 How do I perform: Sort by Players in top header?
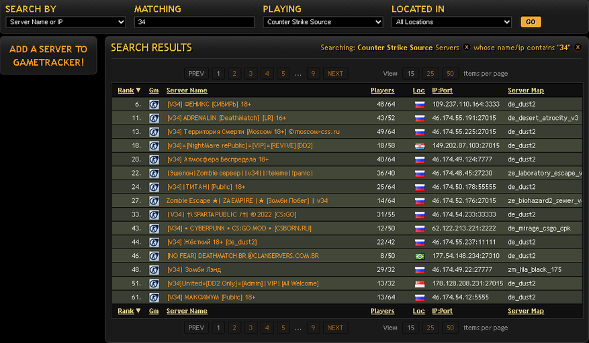[x=382, y=90]
